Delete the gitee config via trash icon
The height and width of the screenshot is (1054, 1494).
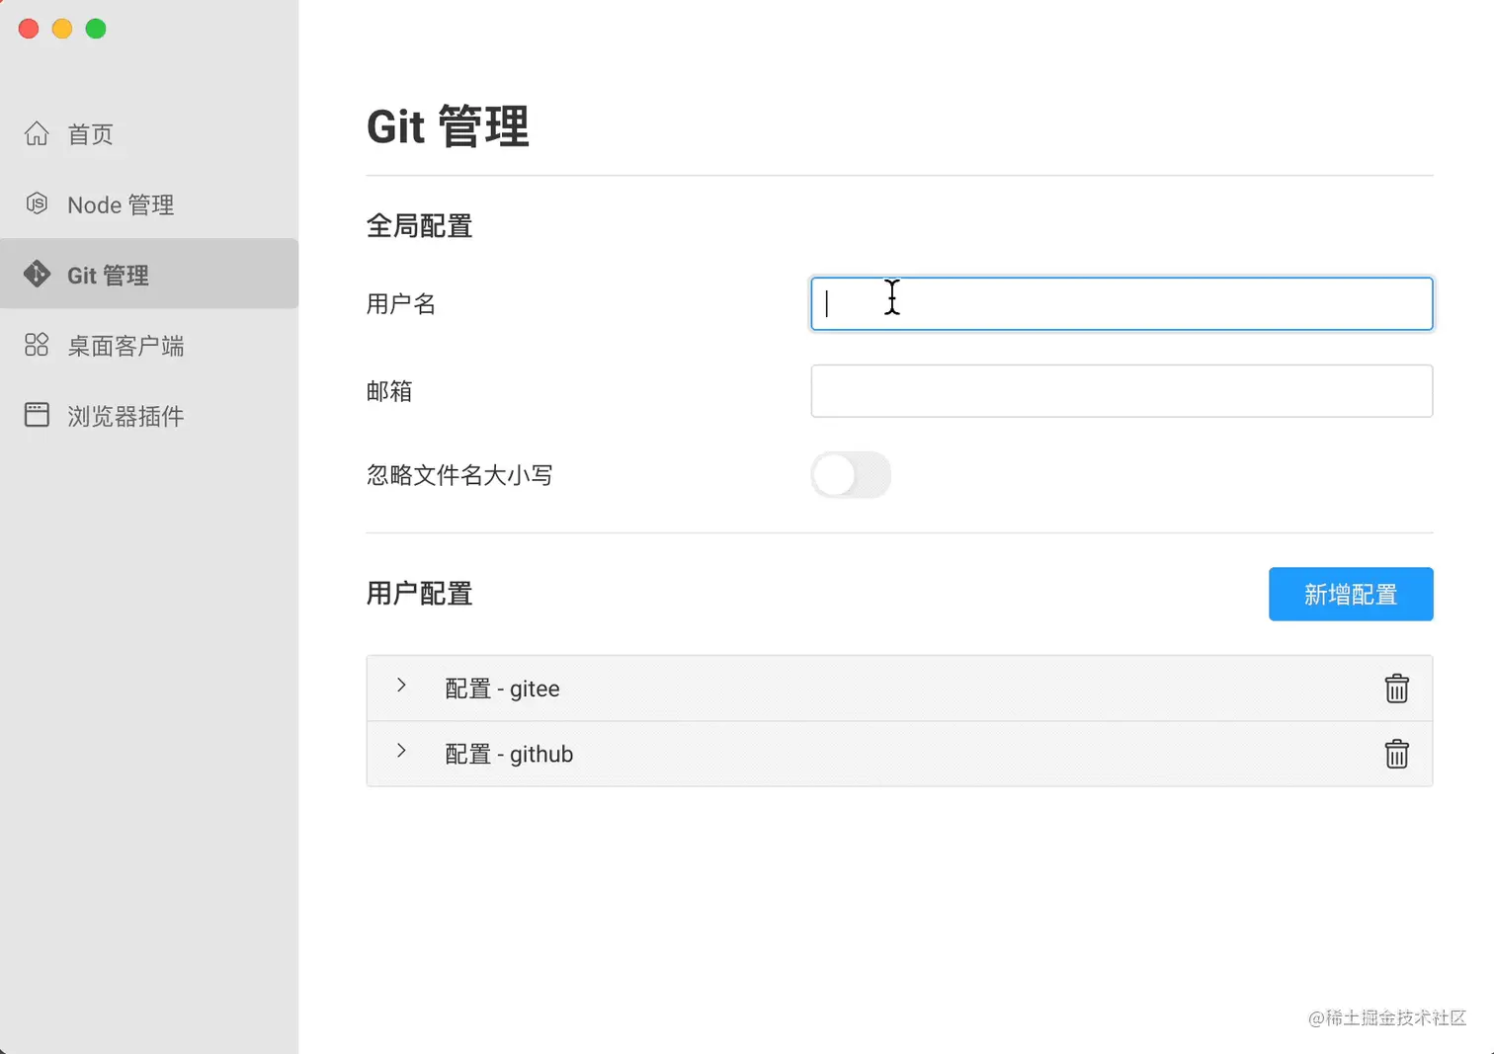[1396, 688]
